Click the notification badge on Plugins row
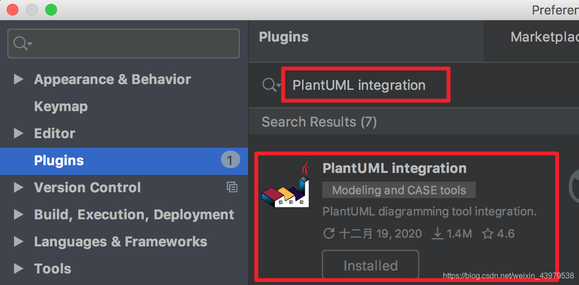The height and width of the screenshot is (285, 579). [x=230, y=160]
